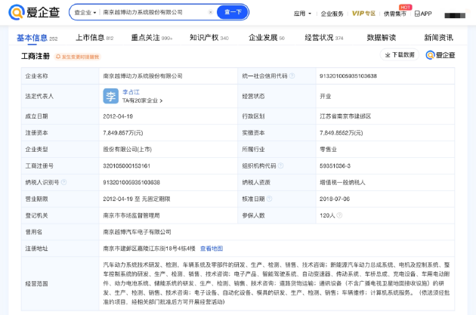The height and width of the screenshot is (315, 476).
Task: Click the 李 avatar of the legal representative
Action: [110, 95]
